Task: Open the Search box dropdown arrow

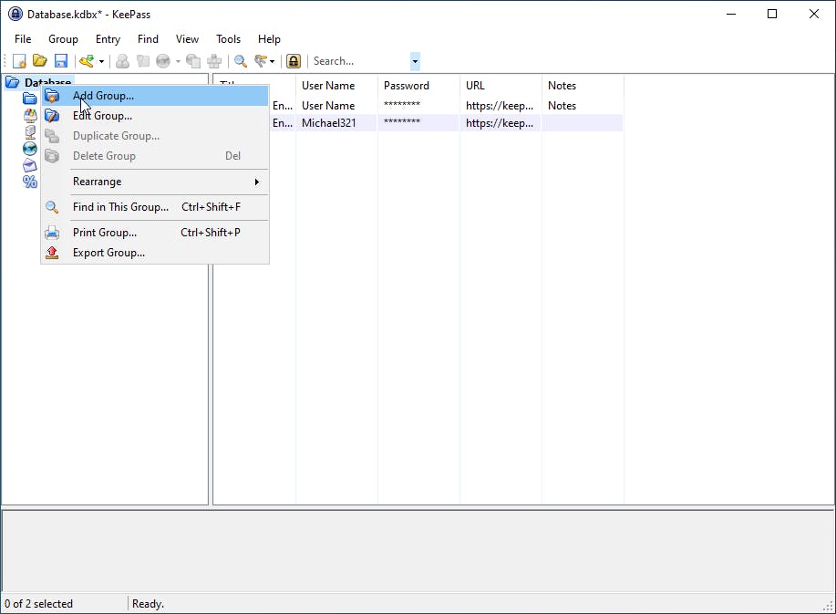Action: [x=415, y=61]
